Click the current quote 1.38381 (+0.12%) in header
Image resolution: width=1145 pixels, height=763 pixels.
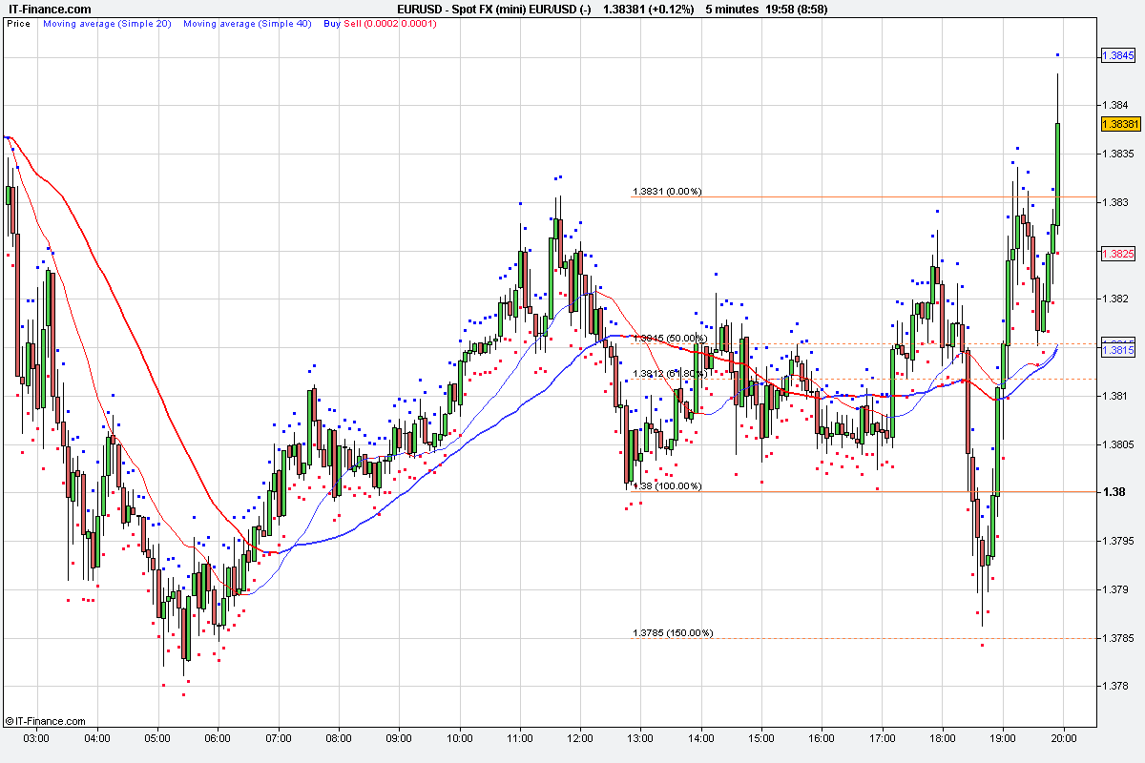[x=650, y=9]
